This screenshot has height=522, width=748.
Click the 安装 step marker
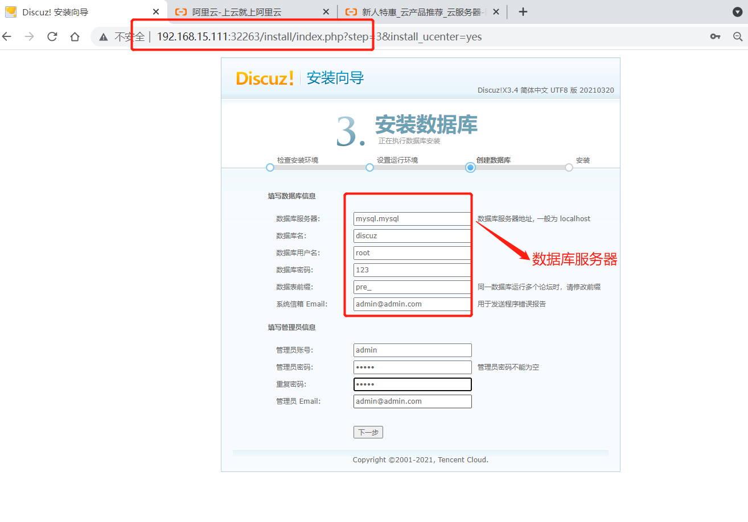pos(569,168)
